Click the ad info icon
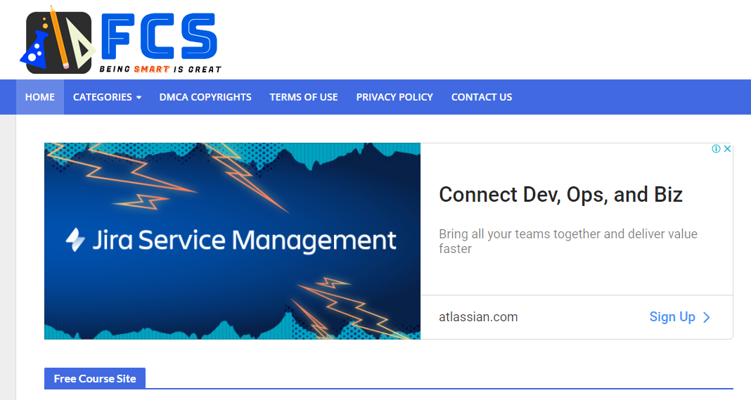 [716, 148]
